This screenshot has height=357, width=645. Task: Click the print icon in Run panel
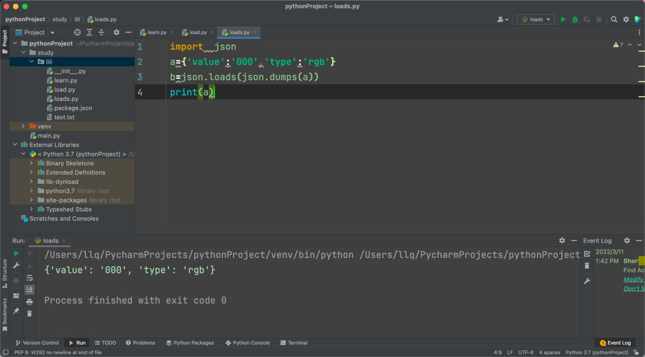(x=29, y=301)
